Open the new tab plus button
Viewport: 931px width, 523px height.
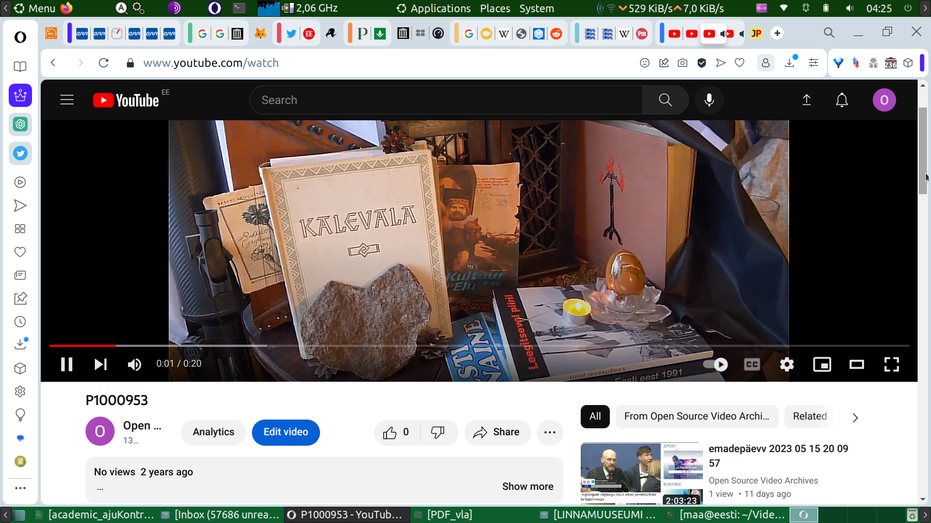(x=777, y=33)
